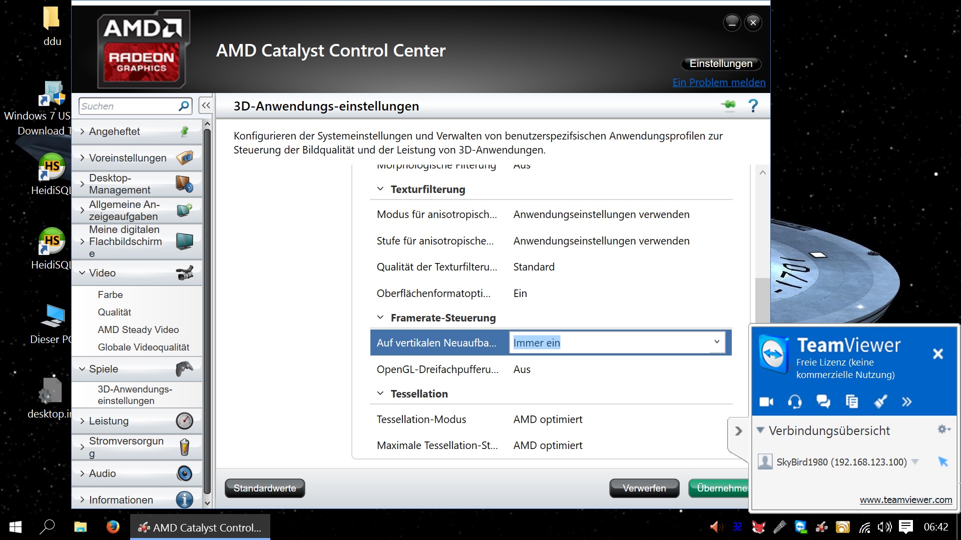This screenshot has height=540, width=961.
Task: Click the Übernehmen button
Action: tap(719, 488)
